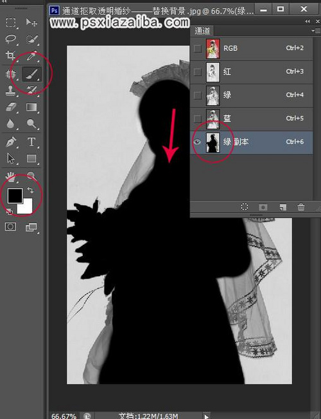Select the Path Selection tool
Viewport: 321px width, 419px height.
coord(11,158)
